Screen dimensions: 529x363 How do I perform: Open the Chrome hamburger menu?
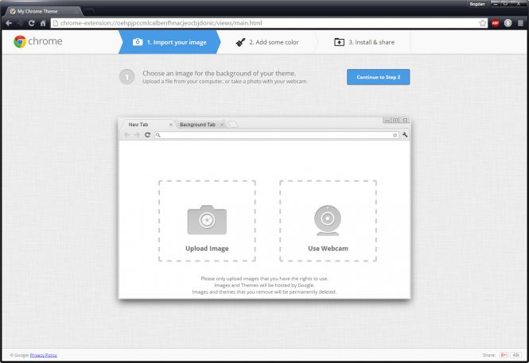(x=519, y=23)
